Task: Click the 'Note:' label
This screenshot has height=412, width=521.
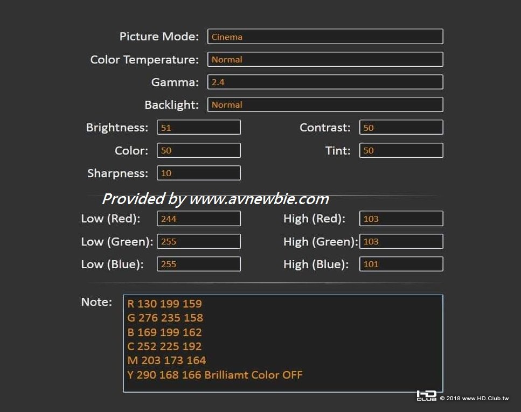Action: click(x=96, y=302)
